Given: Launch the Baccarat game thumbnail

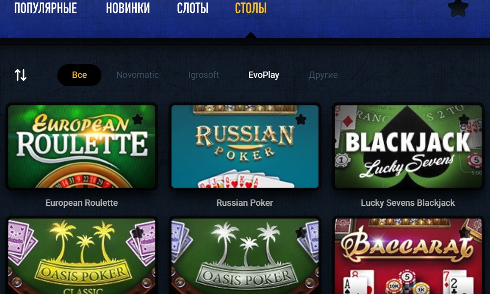Looking at the screenshot, I should (x=408, y=256).
